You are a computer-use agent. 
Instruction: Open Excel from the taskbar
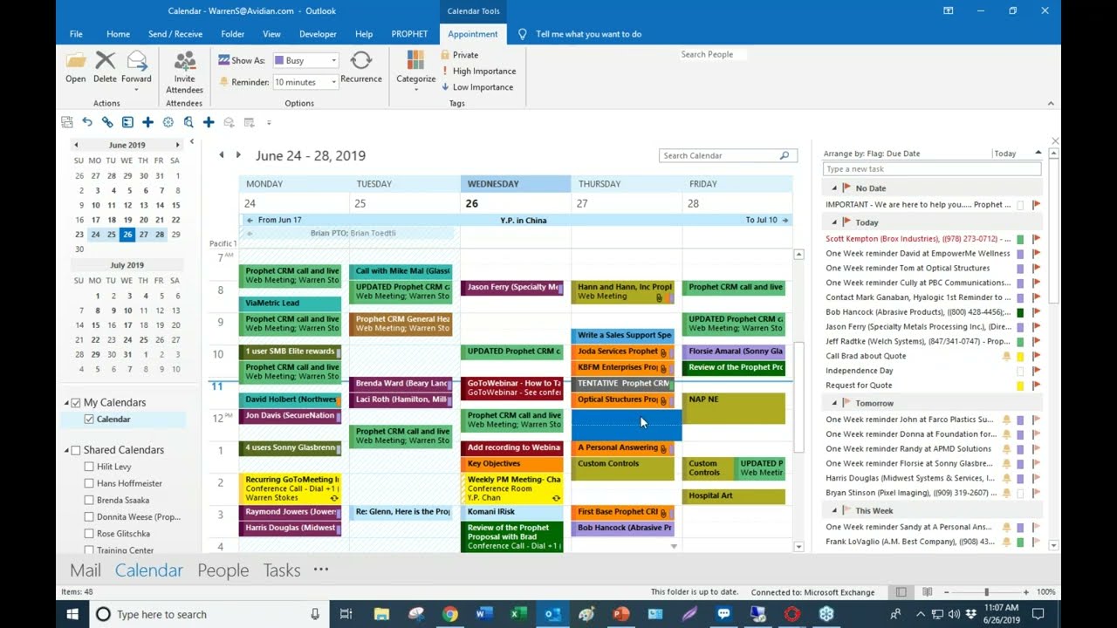pos(518,614)
